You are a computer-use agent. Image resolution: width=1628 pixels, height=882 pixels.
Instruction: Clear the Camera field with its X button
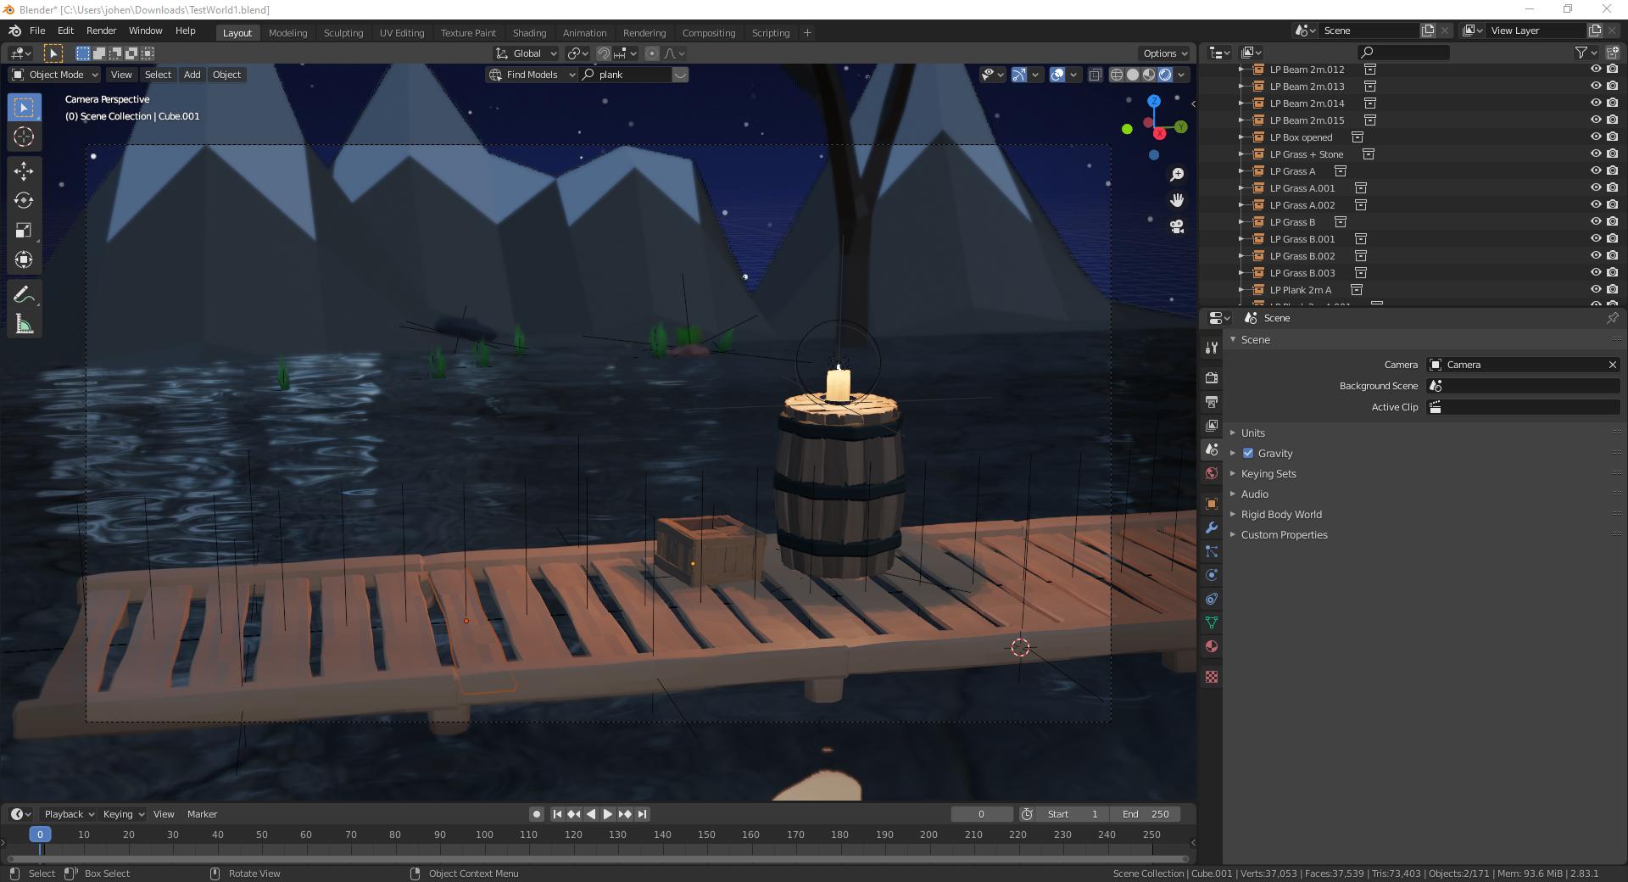click(1613, 365)
